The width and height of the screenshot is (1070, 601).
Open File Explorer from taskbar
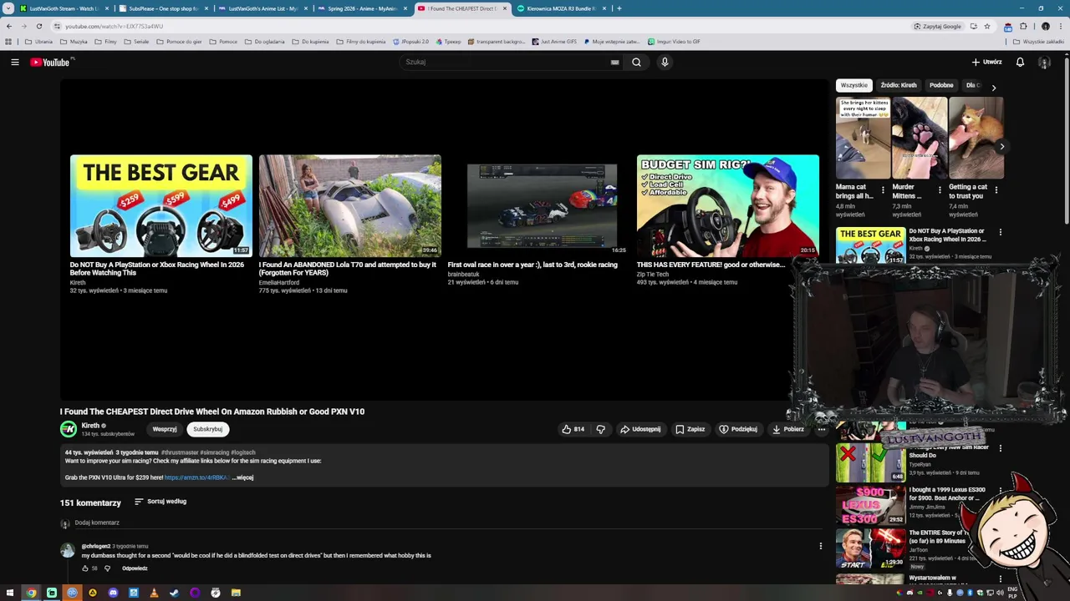(x=236, y=593)
